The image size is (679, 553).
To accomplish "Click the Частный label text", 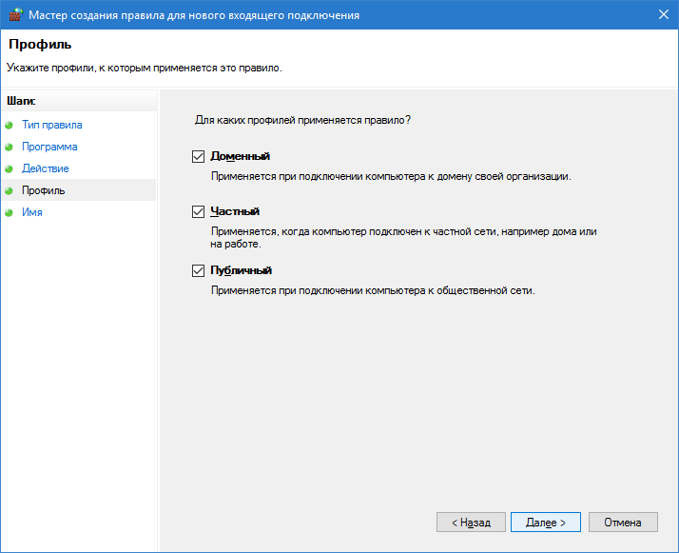I will point(235,211).
